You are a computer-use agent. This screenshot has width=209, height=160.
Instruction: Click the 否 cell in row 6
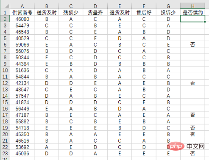tap(192, 45)
